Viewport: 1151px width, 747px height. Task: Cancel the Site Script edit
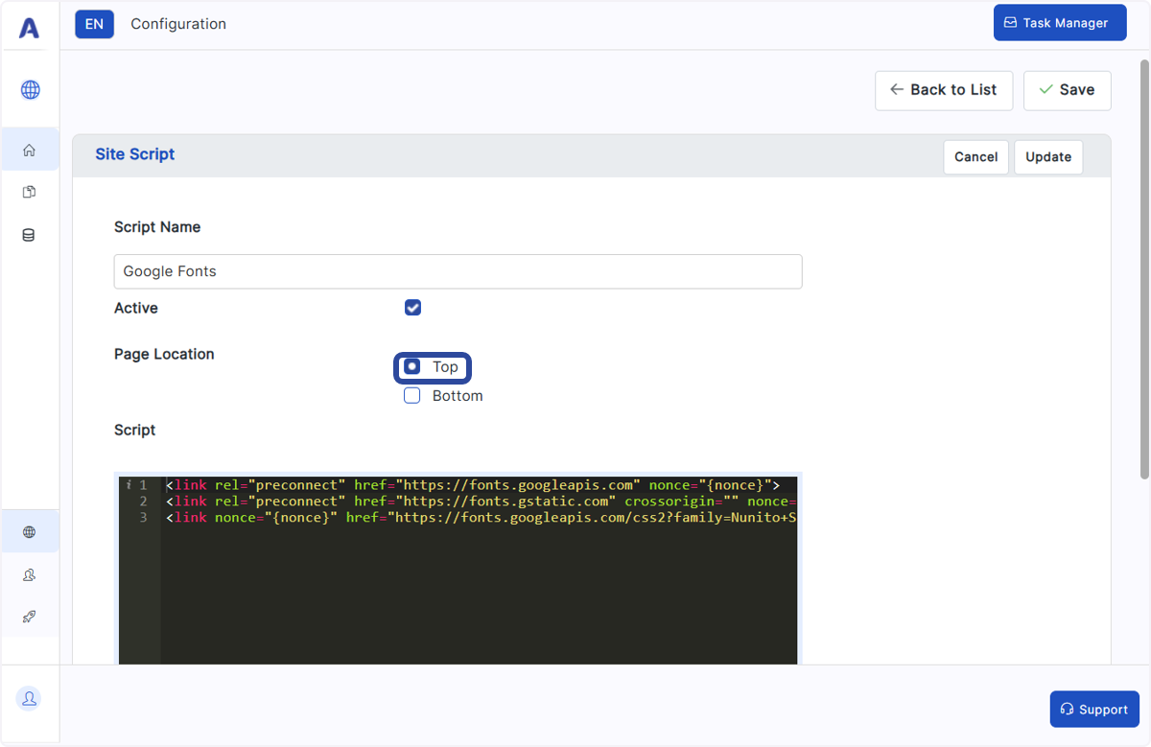976,157
